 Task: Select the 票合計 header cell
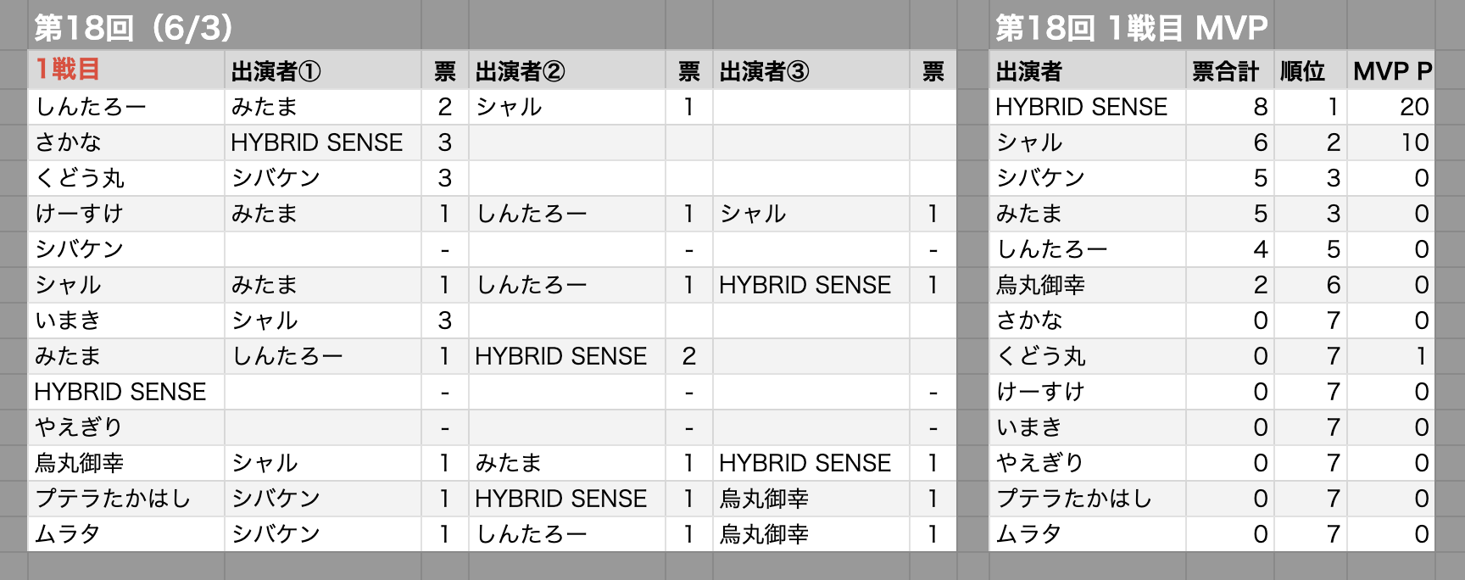tap(1226, 71)
